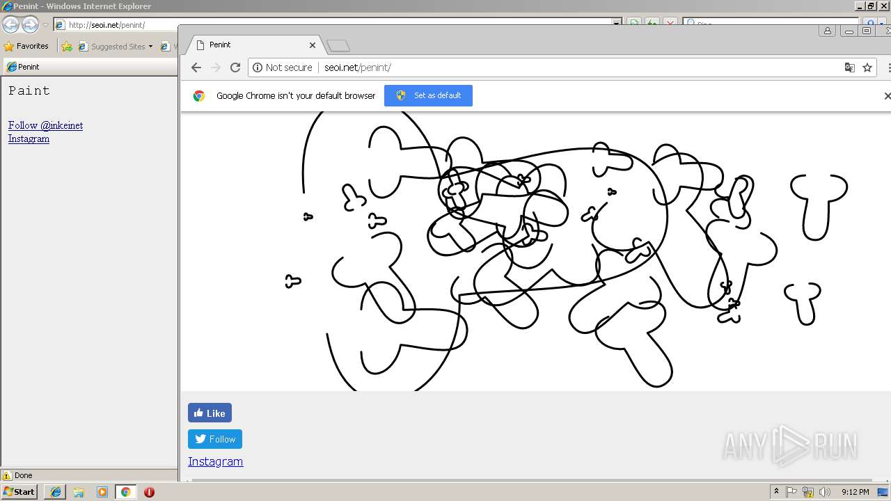Minimize the Chrome window

pos(849,31)
